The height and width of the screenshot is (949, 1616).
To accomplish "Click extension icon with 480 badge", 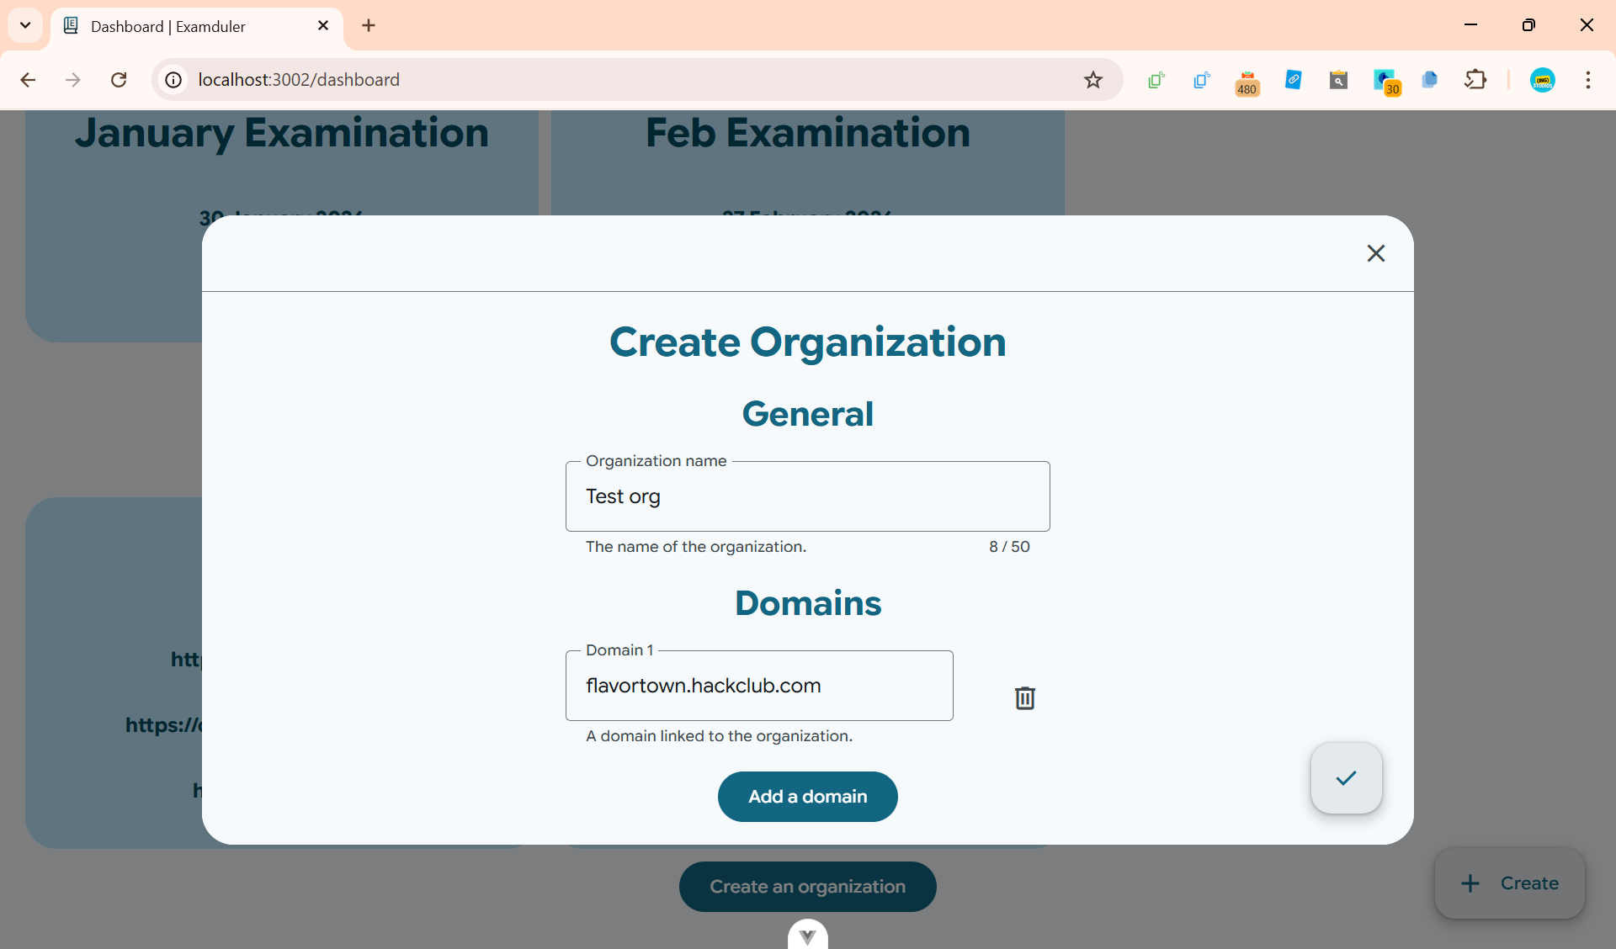I will (1247, 82).
